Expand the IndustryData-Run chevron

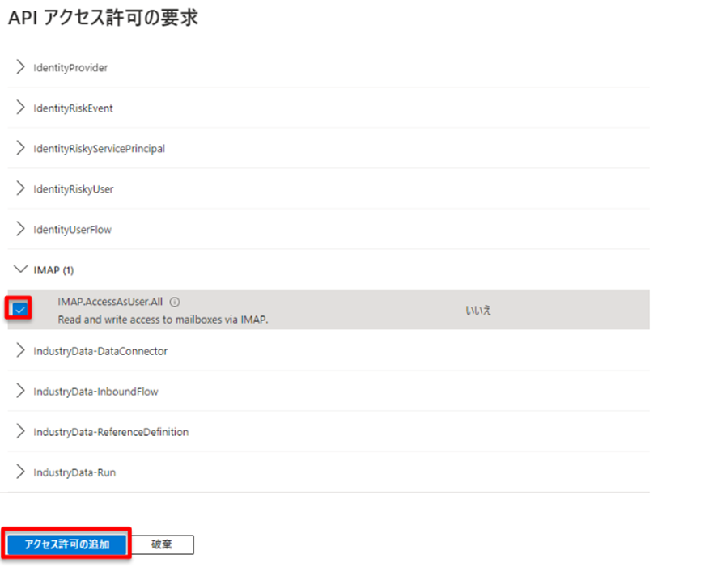(20, 472)
